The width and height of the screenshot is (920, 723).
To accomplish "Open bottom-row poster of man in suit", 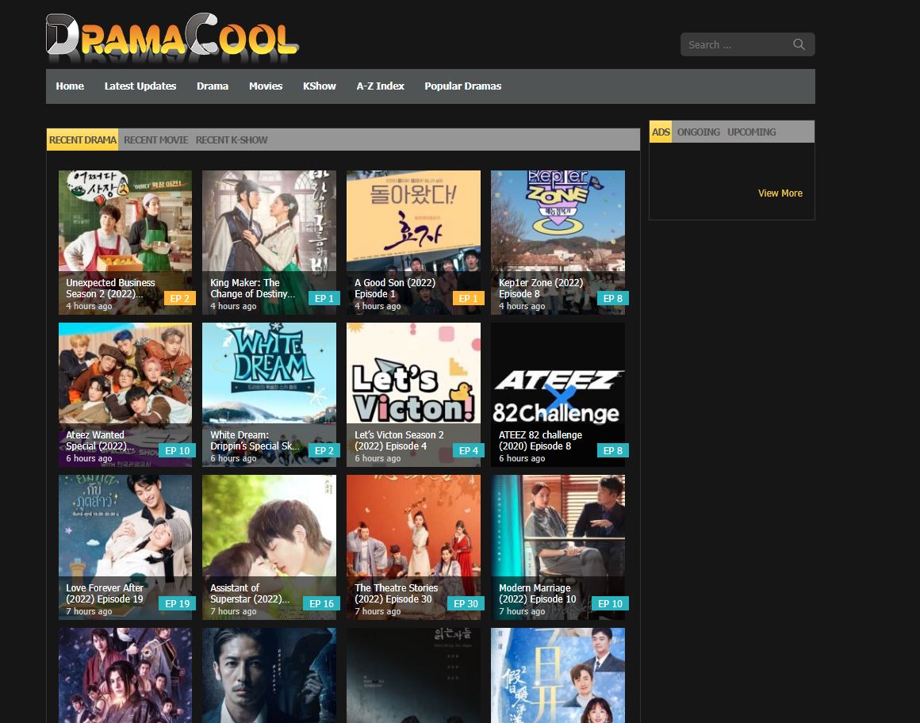I will [x=270, y=675].
